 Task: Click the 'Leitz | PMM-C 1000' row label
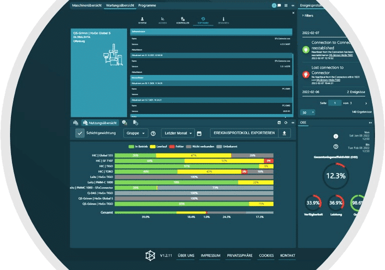(100, 182)
